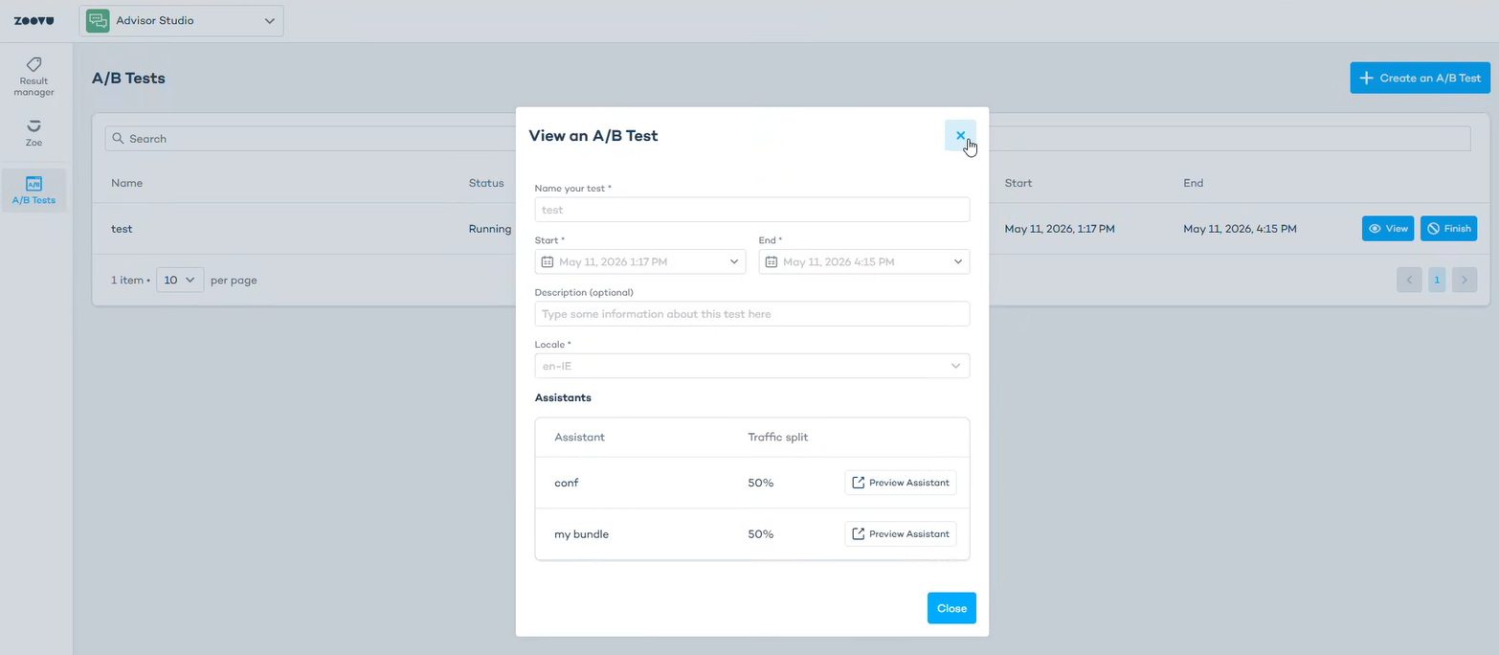Click the View an A/B Test title
Viewport: 1499px width, 655px height.
tap(593, 136)
